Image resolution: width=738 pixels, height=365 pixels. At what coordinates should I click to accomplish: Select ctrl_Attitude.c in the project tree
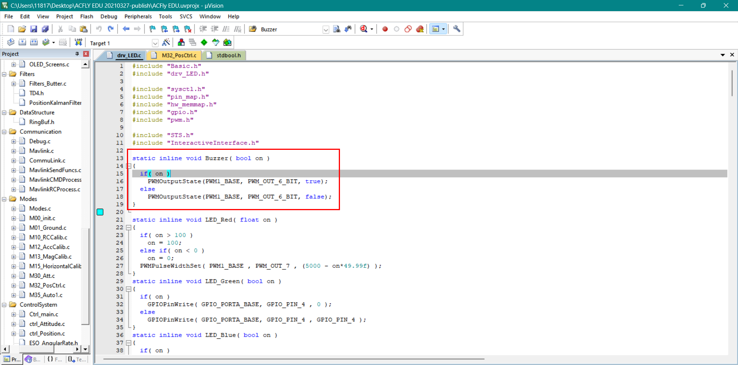tap(47, 324)
